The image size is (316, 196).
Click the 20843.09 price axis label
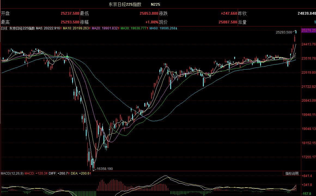(309, 101)
